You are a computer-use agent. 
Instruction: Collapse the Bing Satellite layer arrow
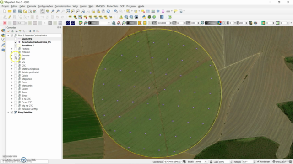pyautogui.click(x=8, y=113)
